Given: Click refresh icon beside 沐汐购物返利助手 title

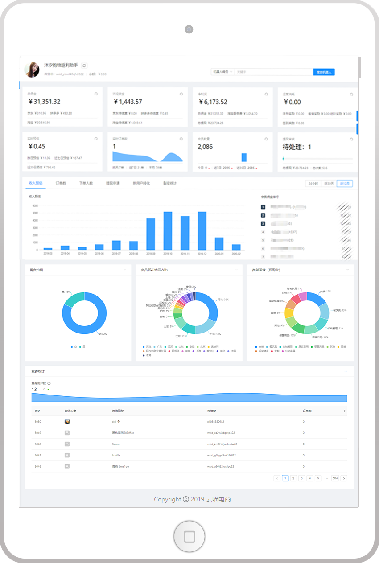Looking at the screenshot, I should tap(84, 66).
